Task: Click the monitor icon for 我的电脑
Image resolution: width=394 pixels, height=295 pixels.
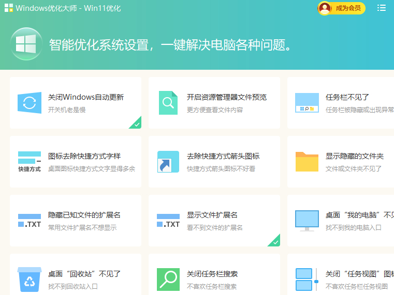Action: pos(307,221)
